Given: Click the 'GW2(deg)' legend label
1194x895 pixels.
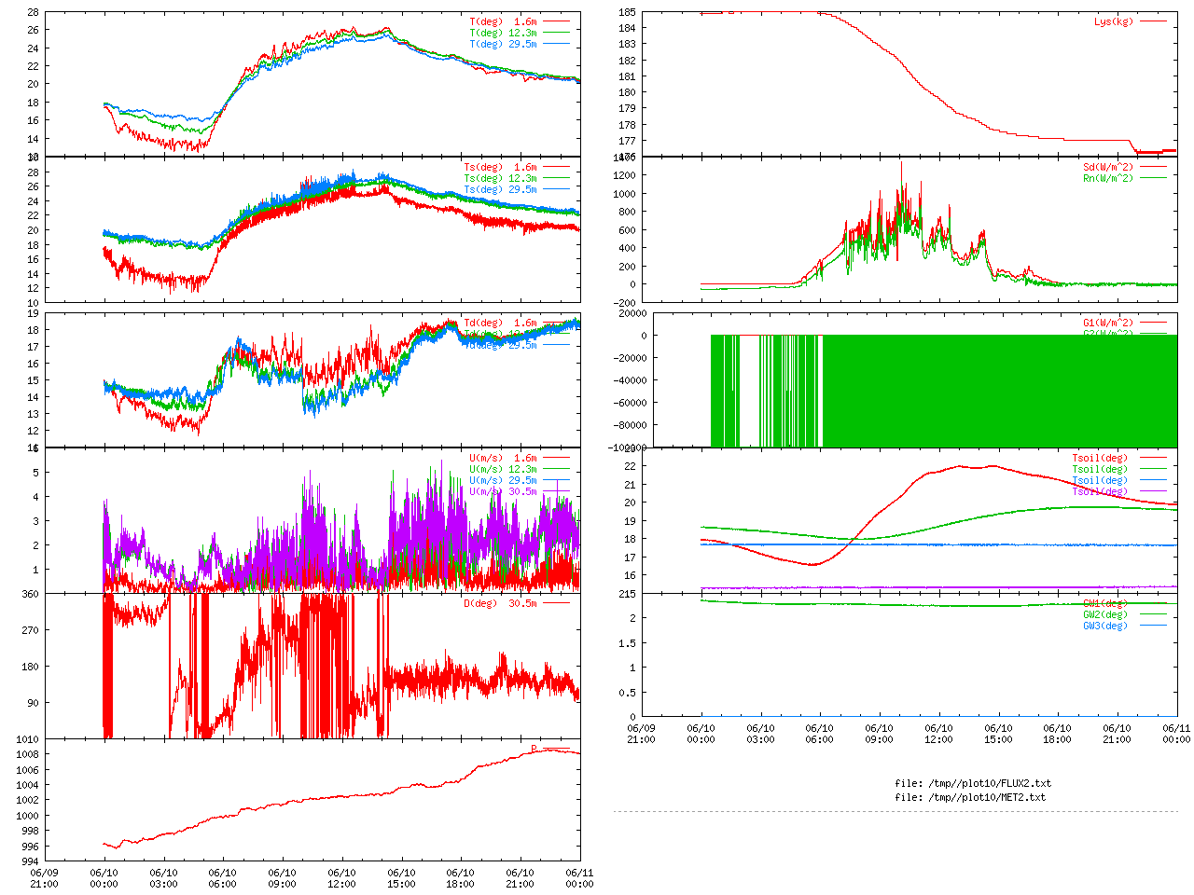Looking at the screenshot, I should [x=1105, y=614].
